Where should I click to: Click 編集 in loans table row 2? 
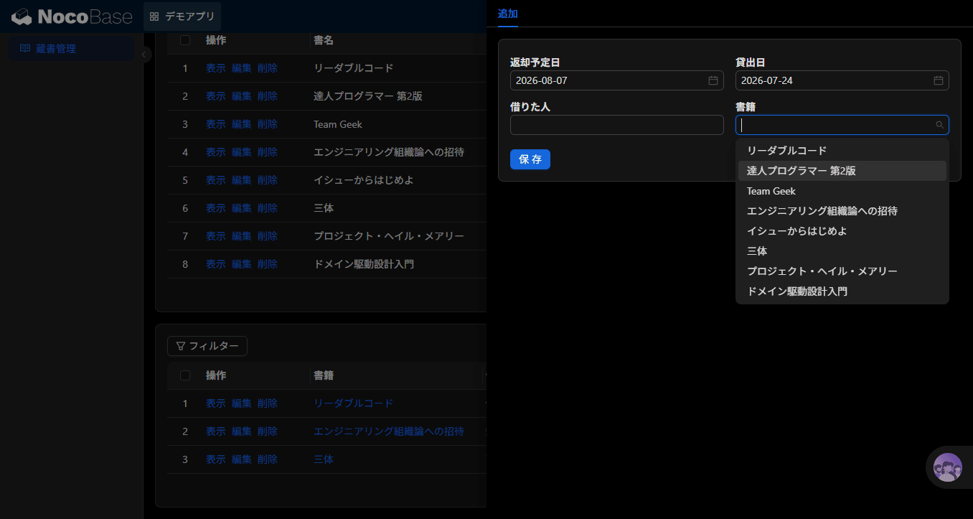tap(242, 431)
